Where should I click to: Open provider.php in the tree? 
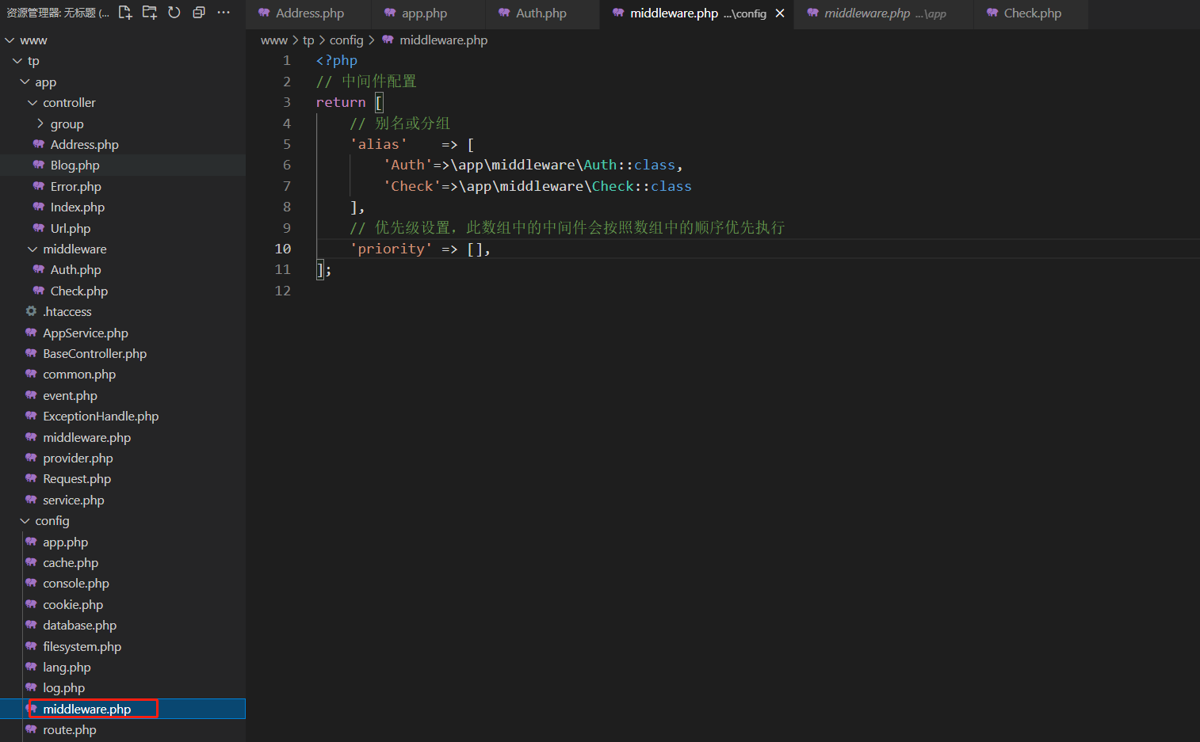[x=123, y=459]
